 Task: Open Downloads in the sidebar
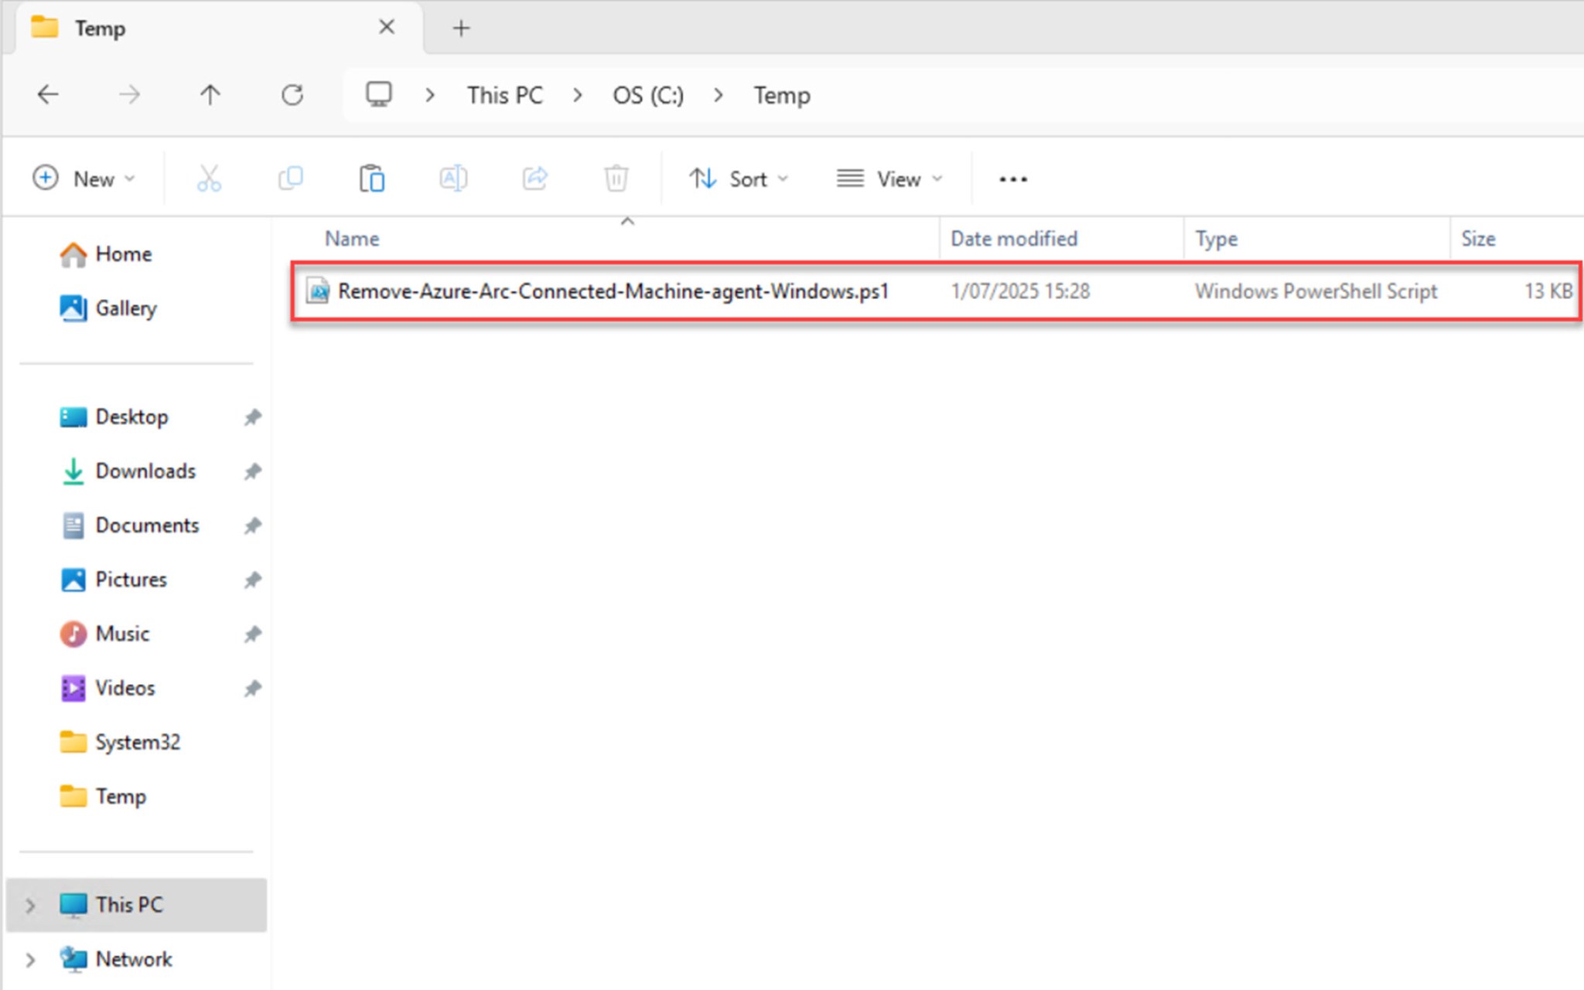[145, 471]
